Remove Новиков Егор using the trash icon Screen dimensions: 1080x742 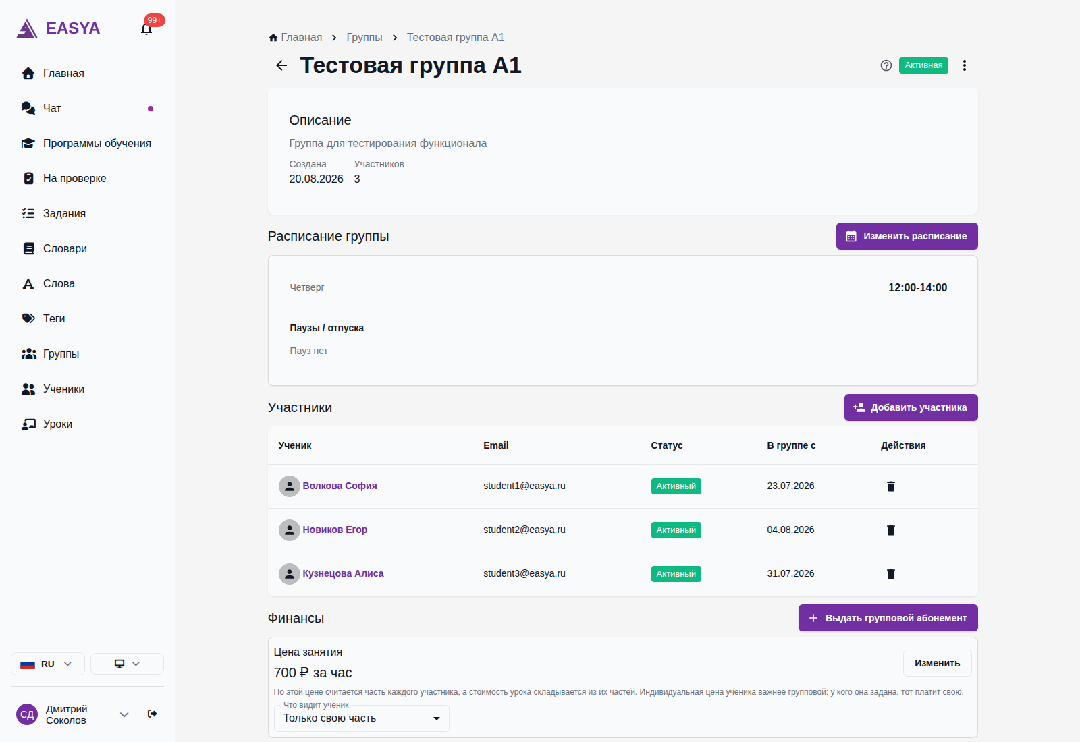(891, 530)
